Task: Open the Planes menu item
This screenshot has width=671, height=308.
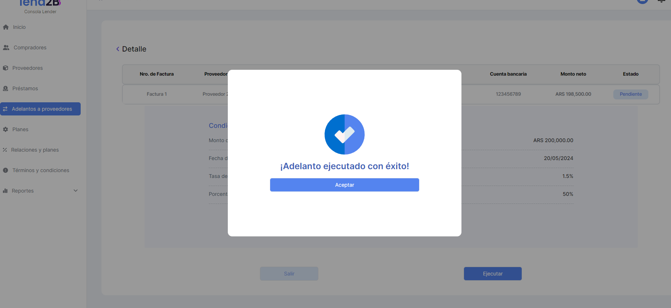Action: pos(20,129)
